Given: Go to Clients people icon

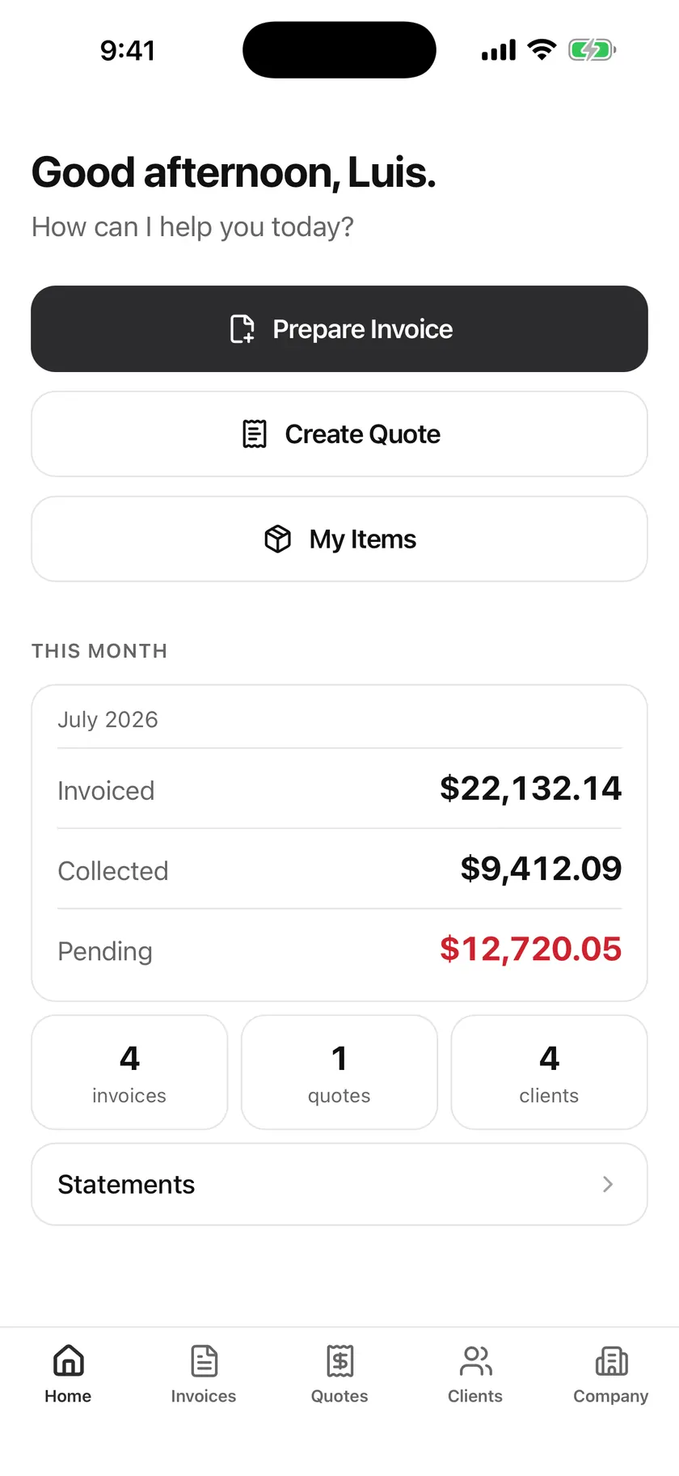Looking at the screenshot, I should point(475,1360).
